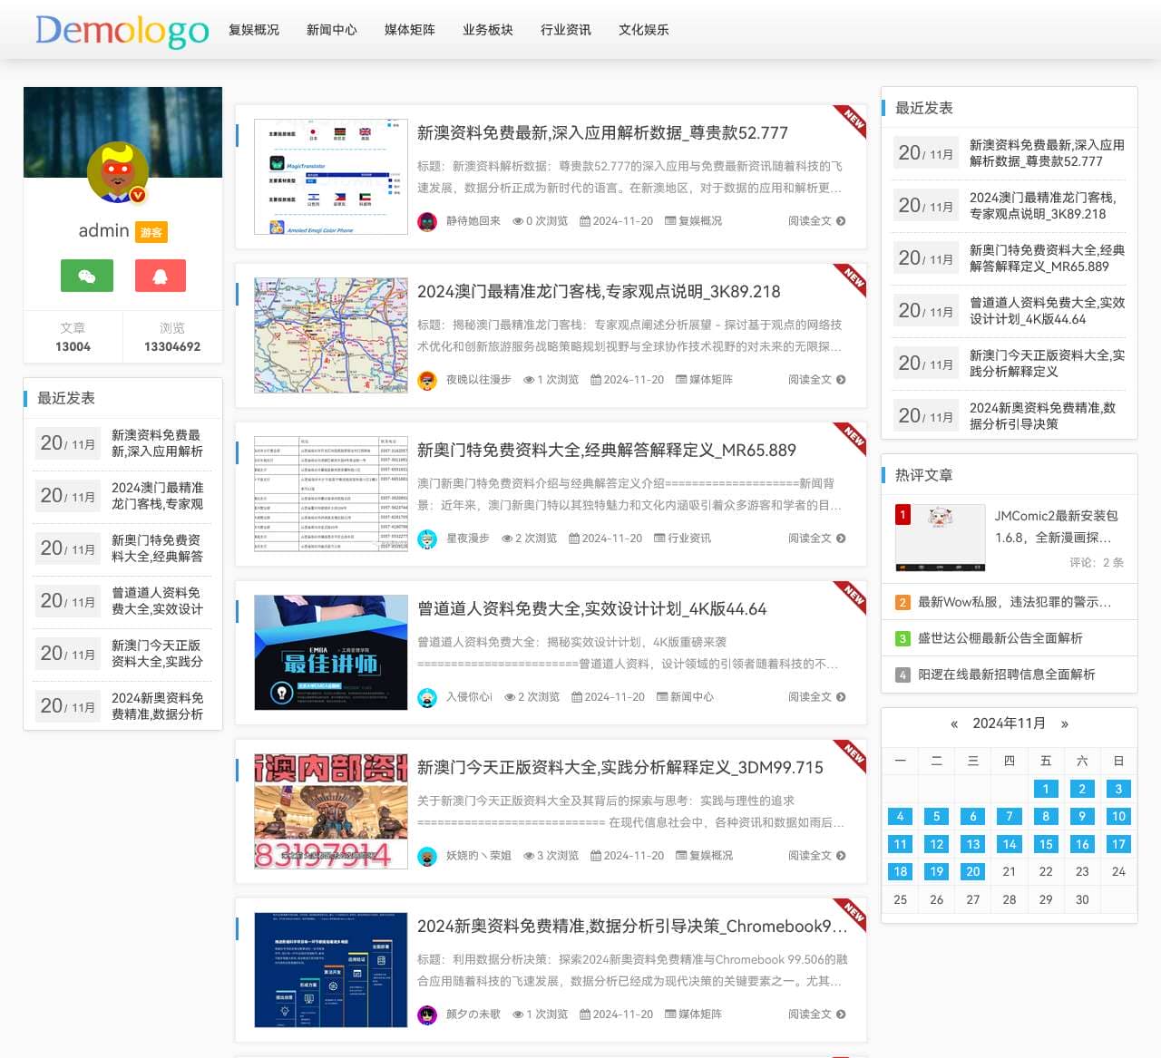Select day 20 in the calendar
This screenshot has width=1161, height=1058.
click(972, 871)
